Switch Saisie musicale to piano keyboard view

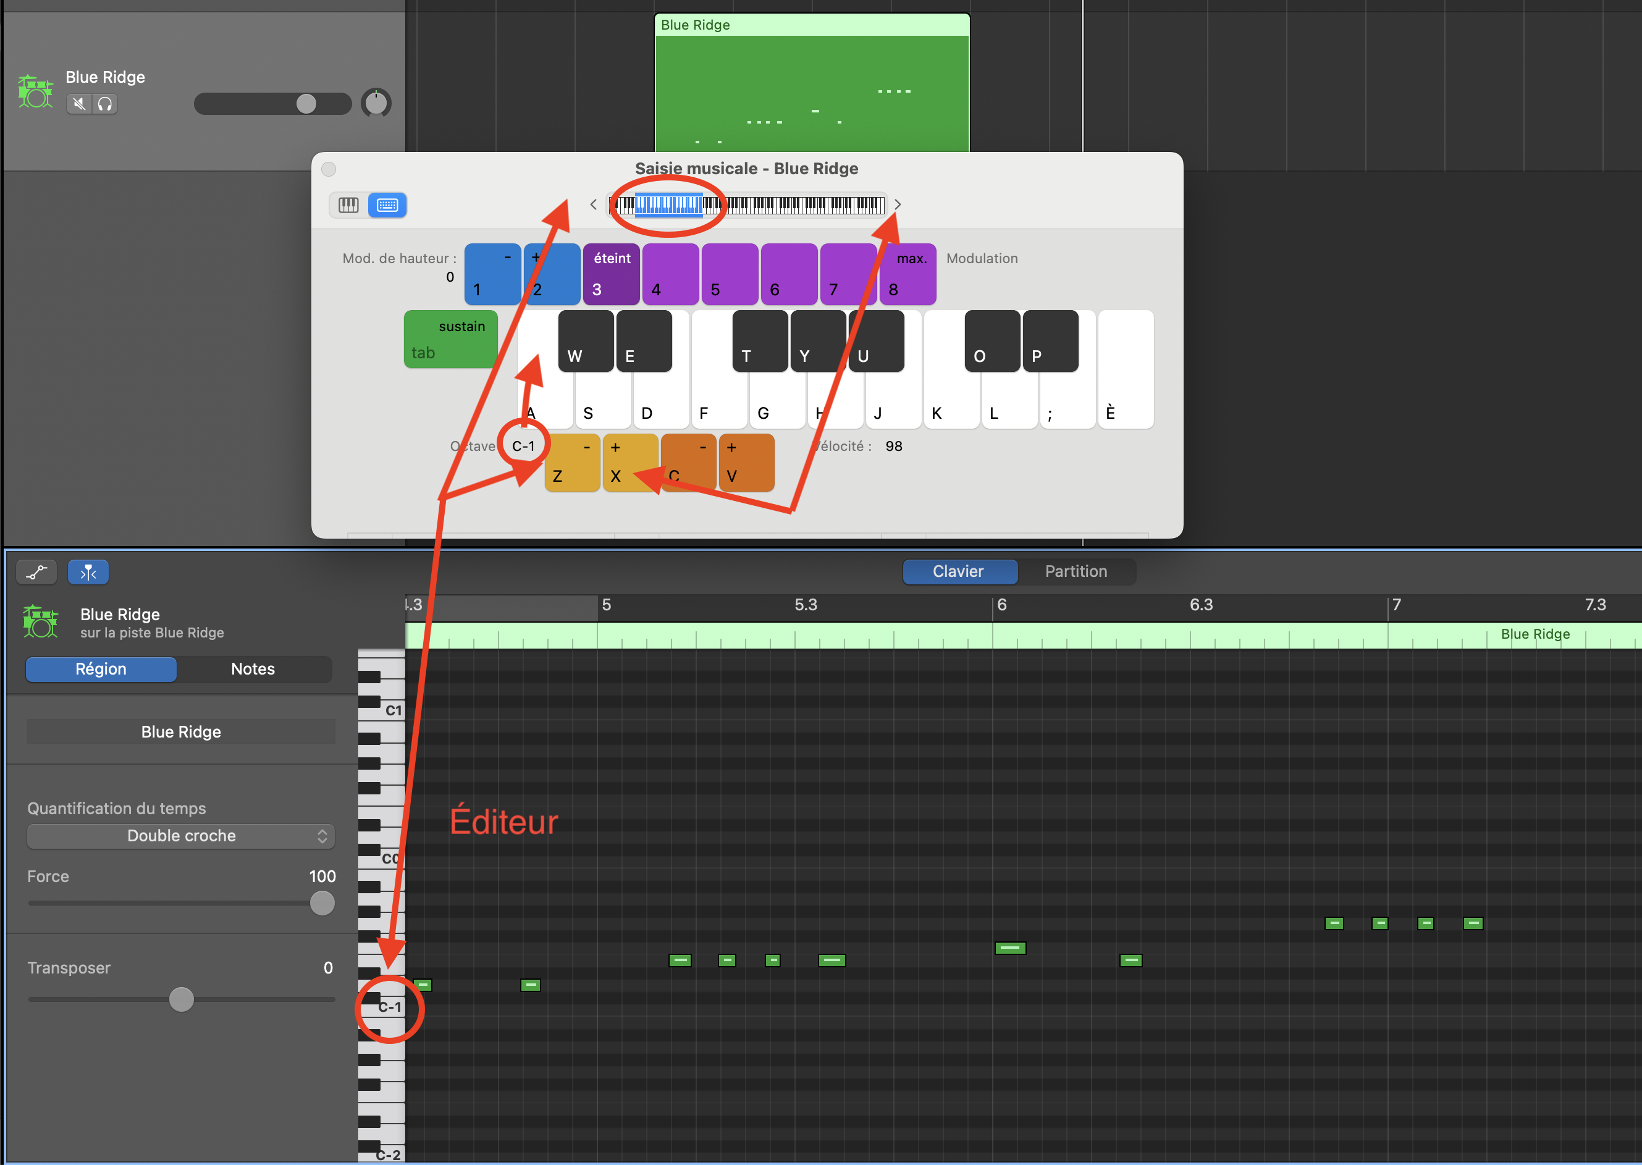(348, 205)
